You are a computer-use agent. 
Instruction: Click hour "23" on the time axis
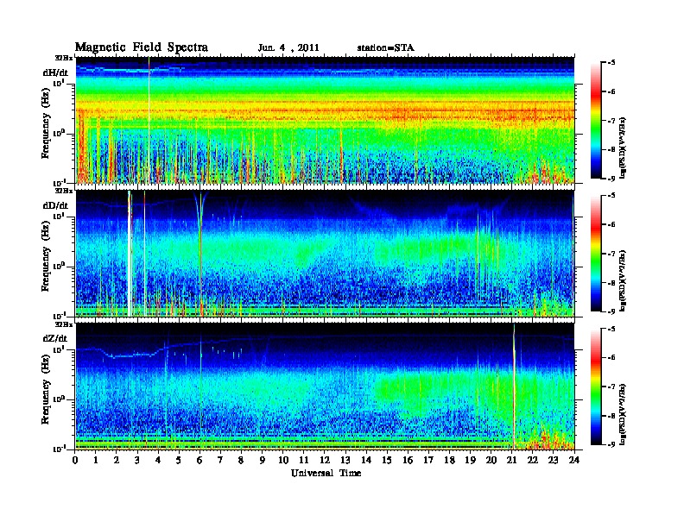554,460
